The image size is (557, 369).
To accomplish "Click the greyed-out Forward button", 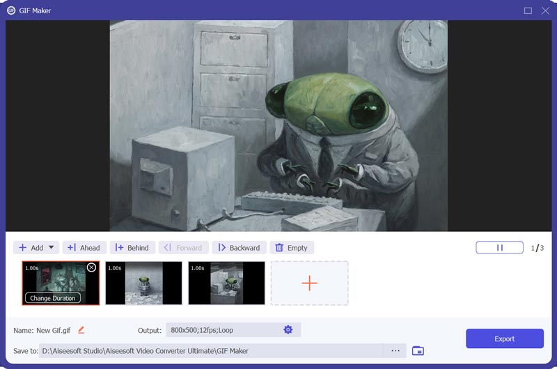I will pyautogui.click(x=183, y=248).
